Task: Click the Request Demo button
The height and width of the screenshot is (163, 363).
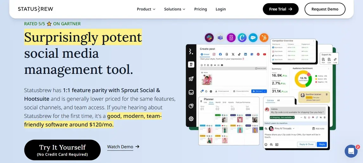Action: coord(325,9)
